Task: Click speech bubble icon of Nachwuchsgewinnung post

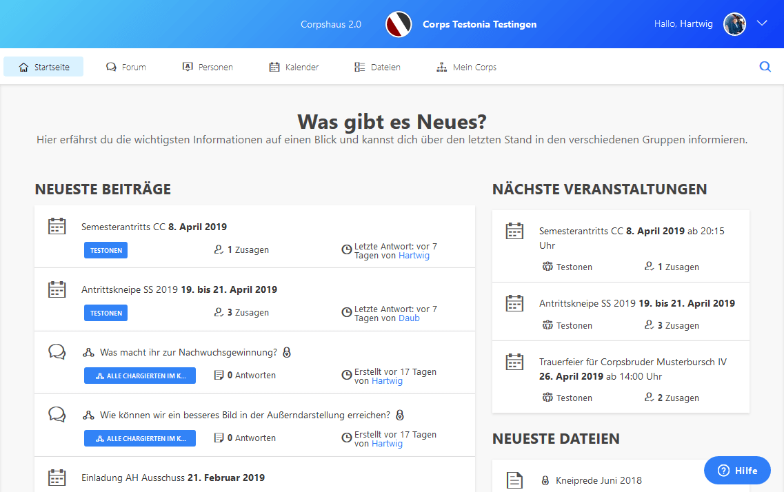Action: coord(57,351)
